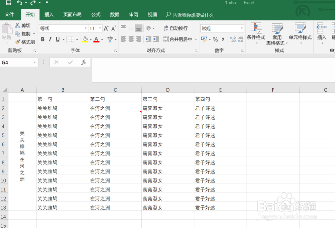335x228 pixels.
Task: Open the number format dropdown (常规)
Action: coord(242,28)
